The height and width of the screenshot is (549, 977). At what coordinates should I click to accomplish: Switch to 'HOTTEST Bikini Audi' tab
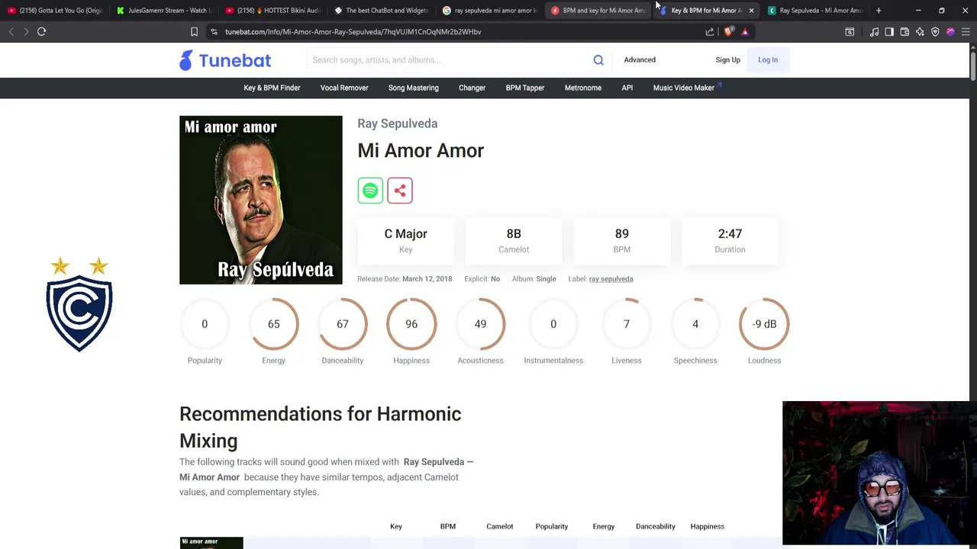[272, 11]
